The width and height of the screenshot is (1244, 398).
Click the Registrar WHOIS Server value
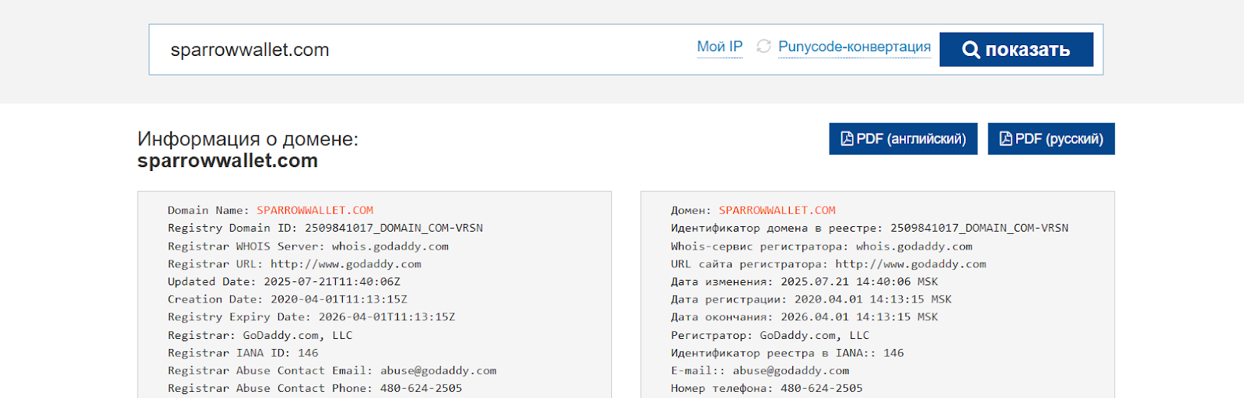390,246
